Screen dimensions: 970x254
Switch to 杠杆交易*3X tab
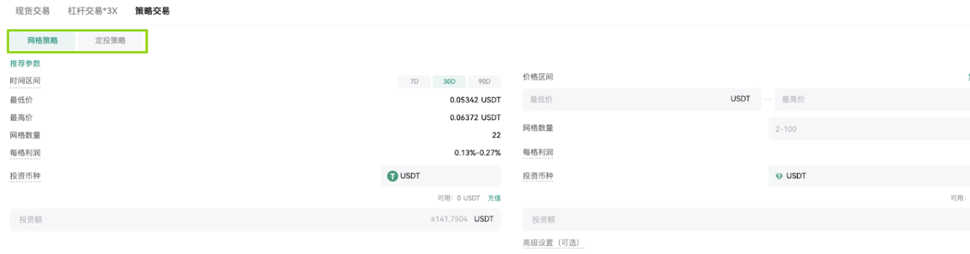pyautogui.click(x=92, y=11)
